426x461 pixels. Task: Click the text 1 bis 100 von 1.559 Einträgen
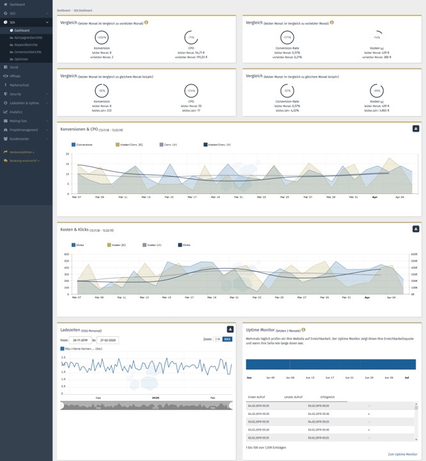[266, 448]
